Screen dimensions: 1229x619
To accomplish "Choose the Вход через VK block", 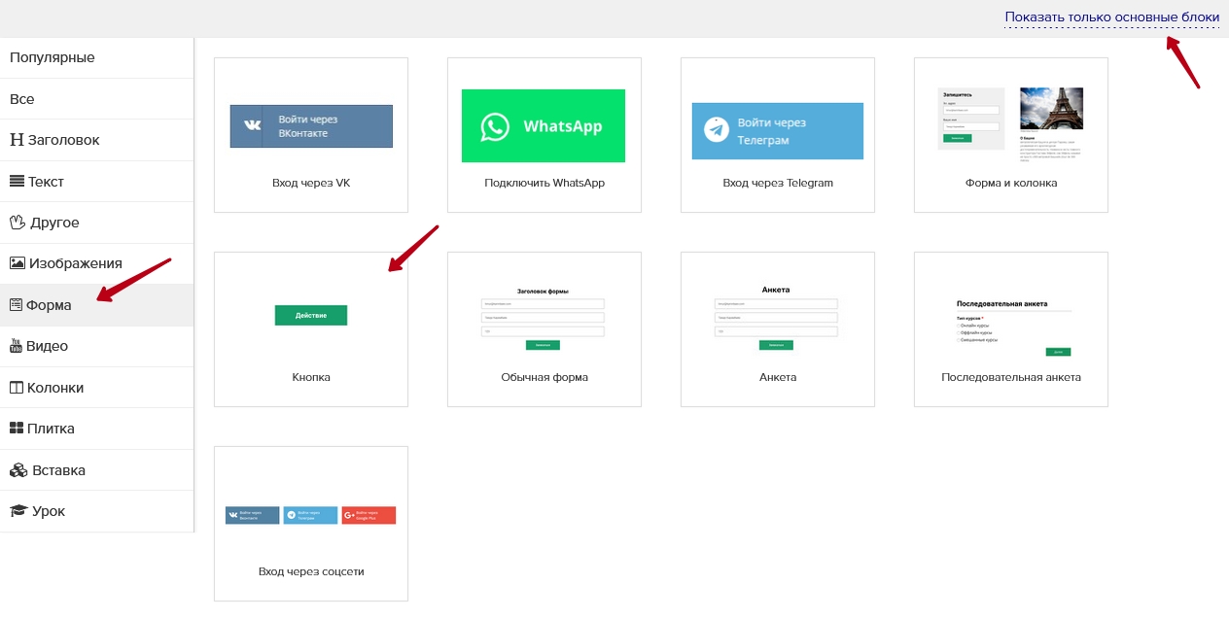I will point(311,135).
